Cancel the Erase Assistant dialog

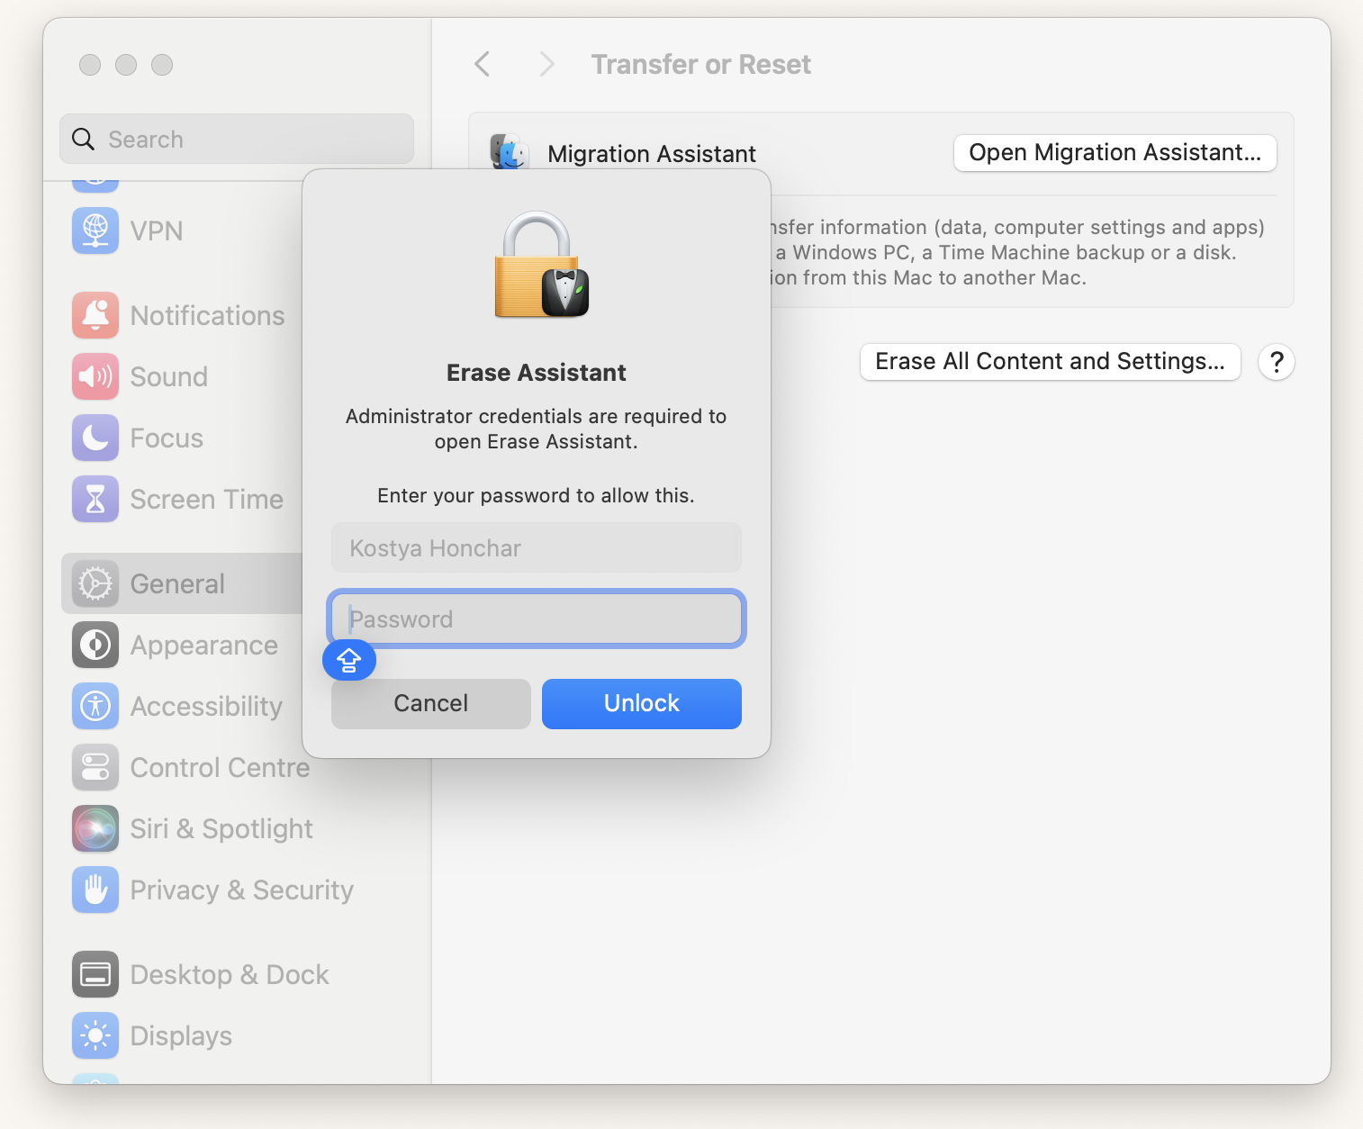point(430,703)
